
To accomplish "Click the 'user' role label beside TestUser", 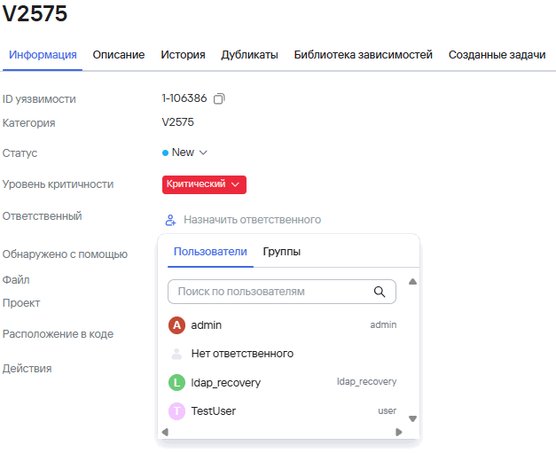I will [x=387, y=410].
